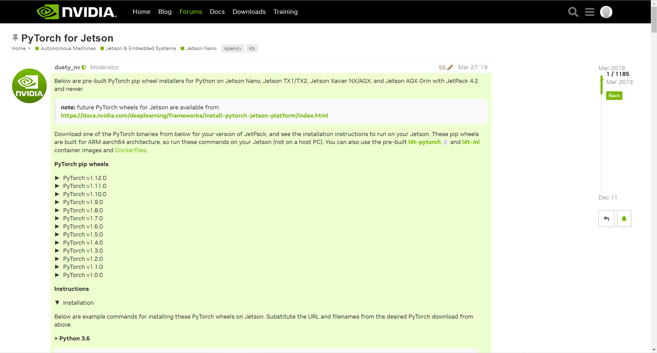Click the opencv tag
This screenshot has height=353, width=657.
point(233,48)
